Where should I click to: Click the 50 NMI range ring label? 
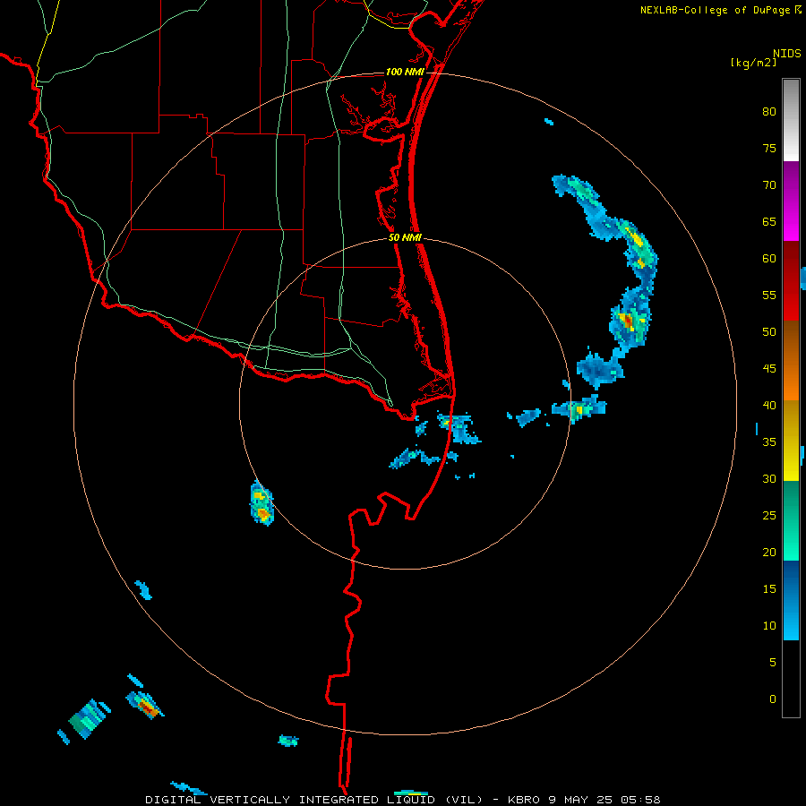405,237
